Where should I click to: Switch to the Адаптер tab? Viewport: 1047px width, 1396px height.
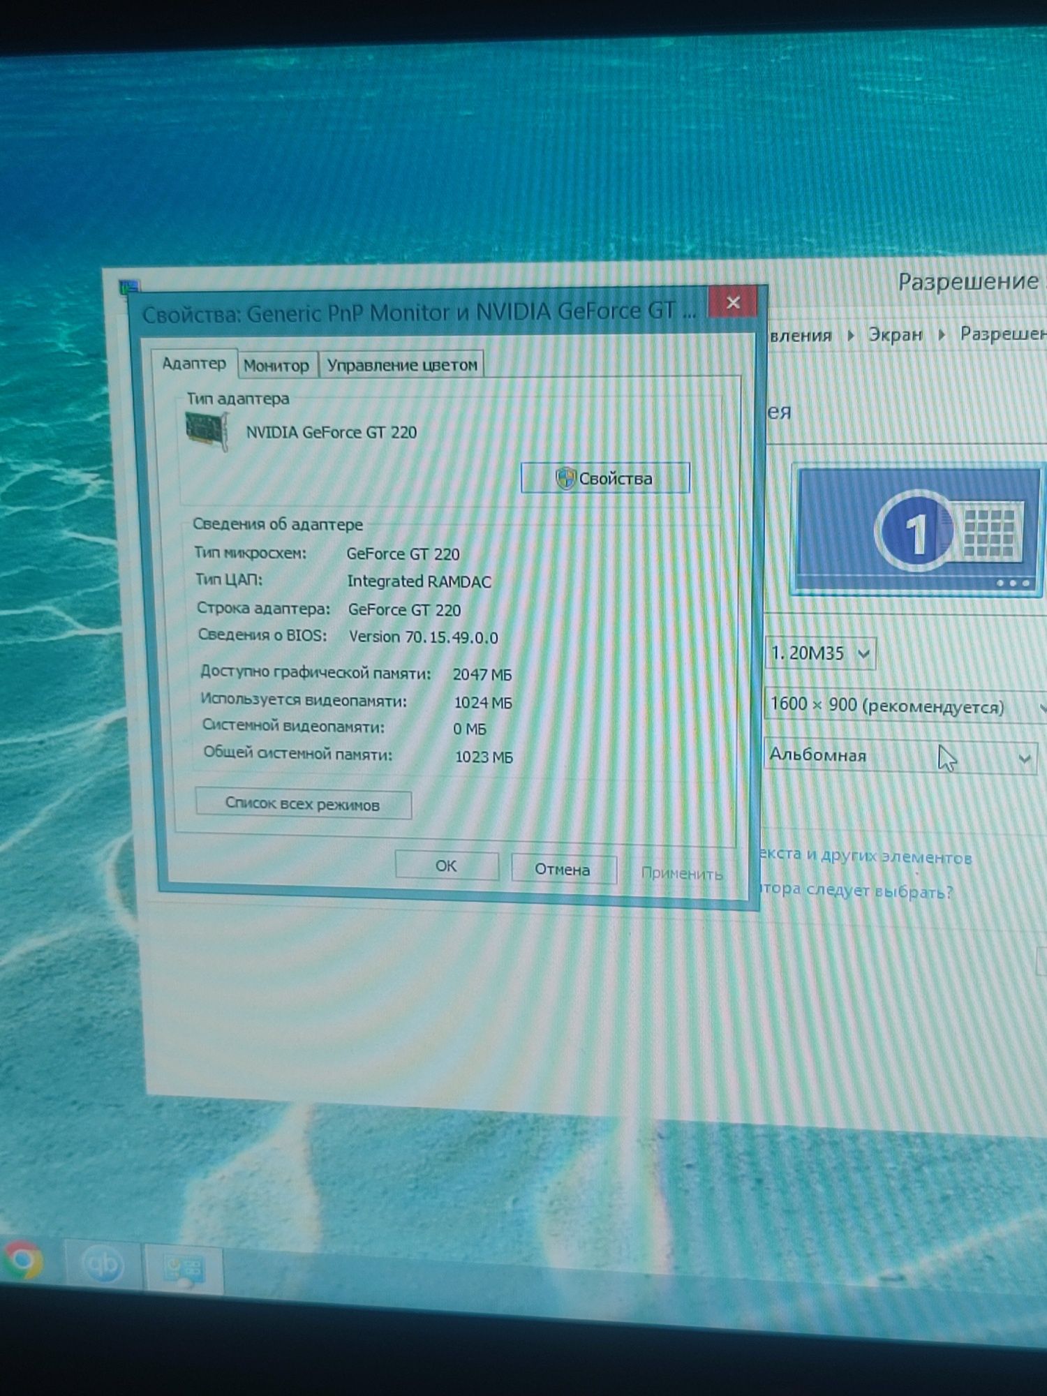[x=194, y=364]
